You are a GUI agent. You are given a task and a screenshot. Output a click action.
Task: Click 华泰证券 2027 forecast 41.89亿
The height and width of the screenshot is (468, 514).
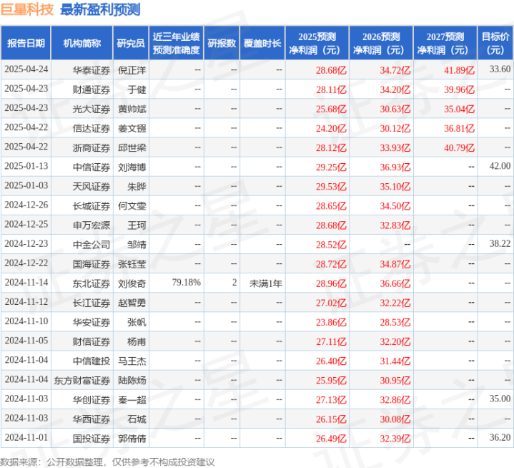click(459, 70)
